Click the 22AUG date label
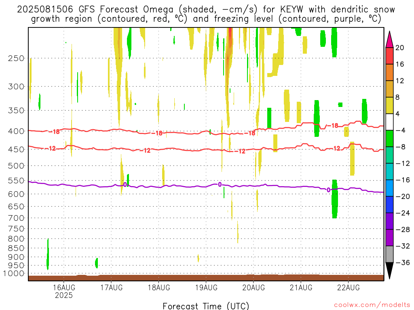Screen dimensions: 414x310 (x=348, y=287)
